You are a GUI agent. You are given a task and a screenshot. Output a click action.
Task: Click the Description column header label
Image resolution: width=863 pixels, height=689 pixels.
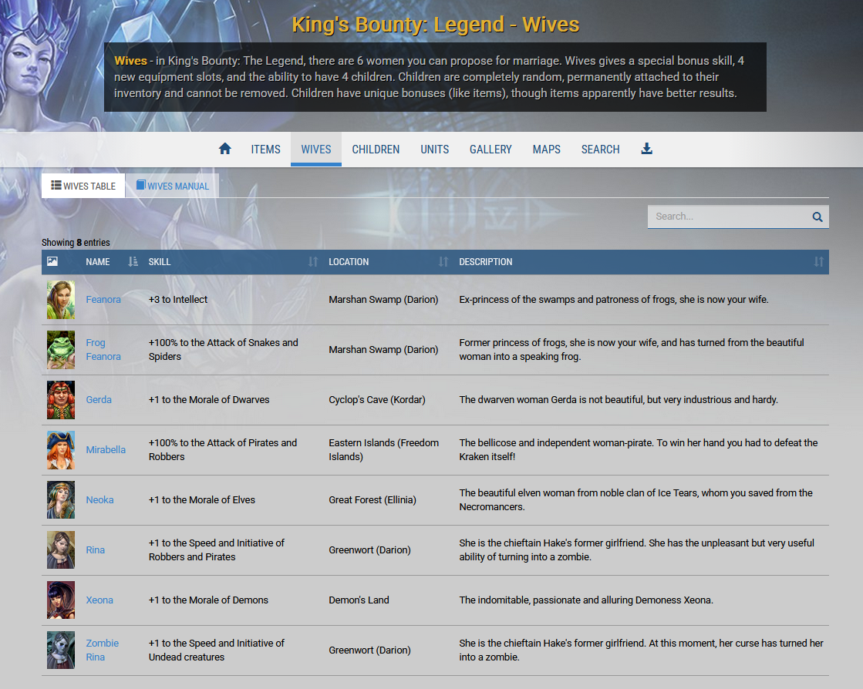485,262
